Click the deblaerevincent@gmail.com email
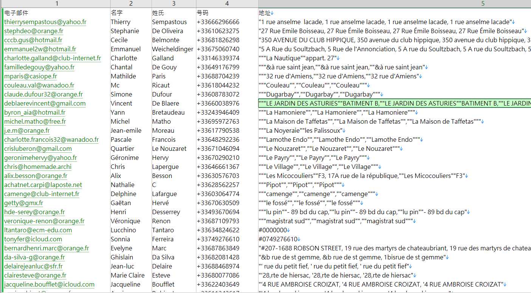This screenshot has width=531, height=293. pos(45,103)
